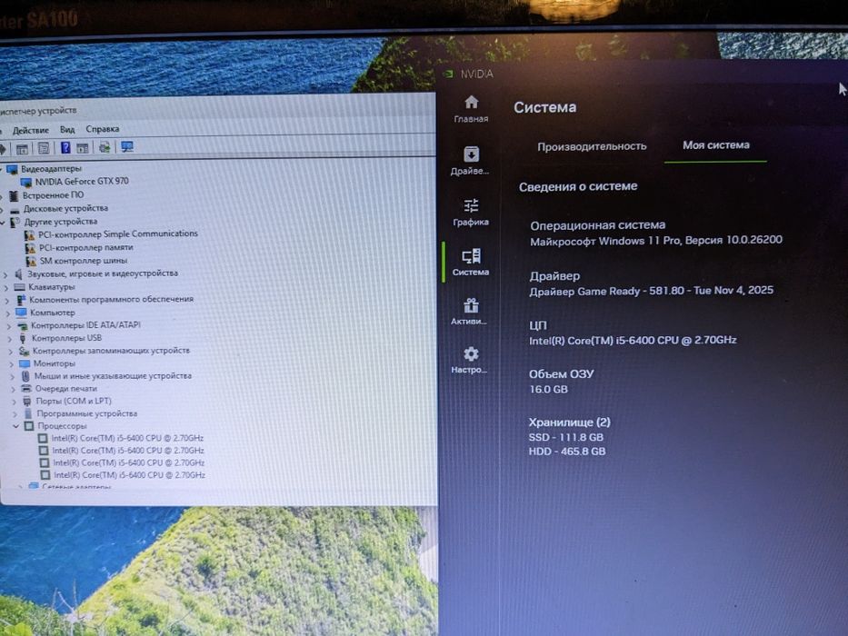Screen dimensions: 848x636
Task: Expand the Клавиатуры node arrow
Action: pyautogui.click(x=6, y=288)
